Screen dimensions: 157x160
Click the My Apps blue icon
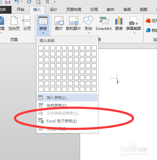pyautogui.click(x=148, y=30)
